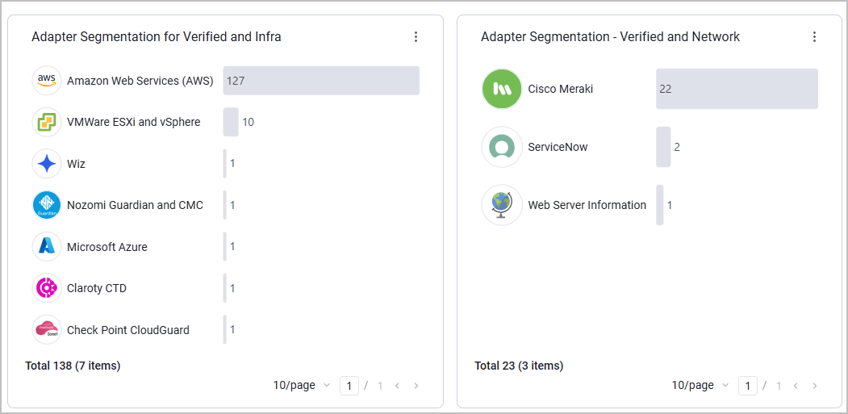This screenshot has height=414, width=848.
Task: Go to previous page in Infra chart
Action: click(397, 386)
